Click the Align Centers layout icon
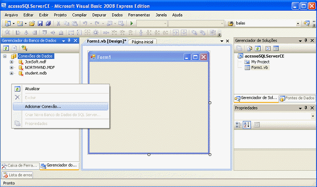317x187 pixels. 26,32
